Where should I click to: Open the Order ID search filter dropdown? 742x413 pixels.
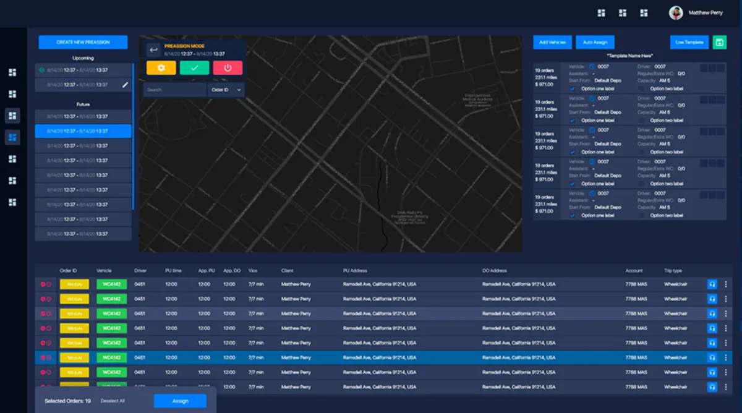[226, 90]
